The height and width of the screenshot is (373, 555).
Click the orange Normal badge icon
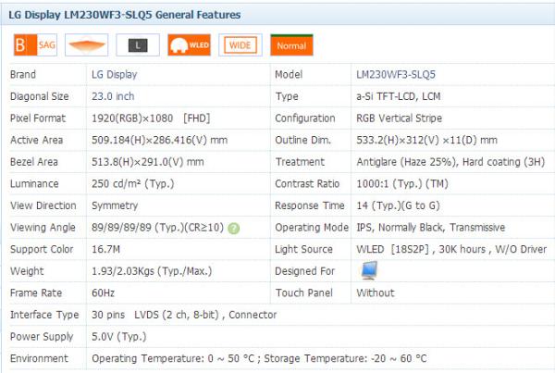click(291, 45)
